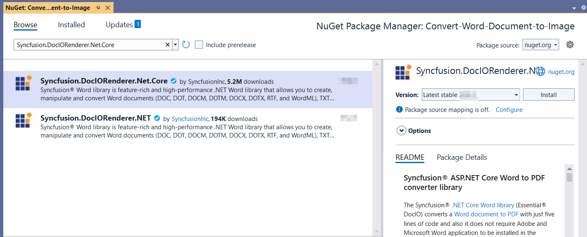Screen dimensions: 587x237
Task: Switch to the Installed tab
Action: (x=71, y=25)
